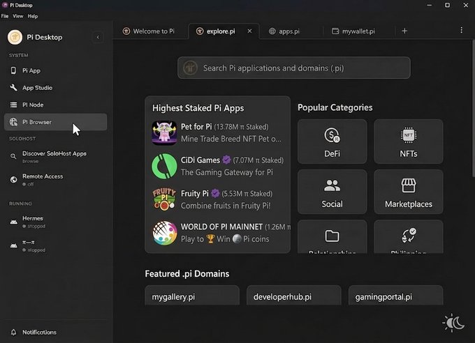Click the Notifications bell icon

click(13, 332)
